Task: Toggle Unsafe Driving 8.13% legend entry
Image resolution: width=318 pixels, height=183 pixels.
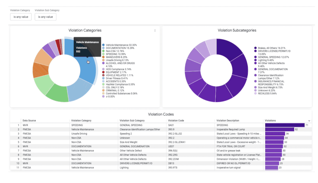Action: 115,60
